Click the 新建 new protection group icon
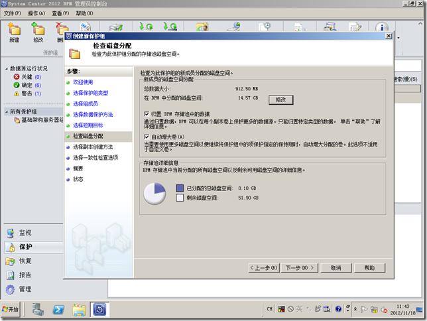Viewport: 427px width, 321px height. [14, 32]
